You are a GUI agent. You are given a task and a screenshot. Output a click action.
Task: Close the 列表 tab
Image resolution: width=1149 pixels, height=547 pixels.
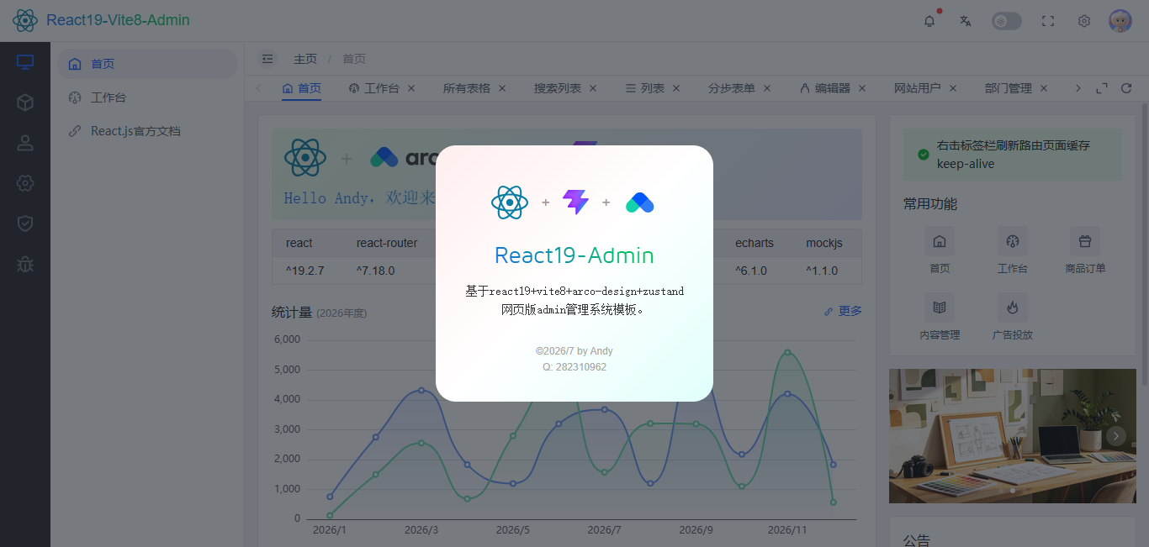[676, 88]
